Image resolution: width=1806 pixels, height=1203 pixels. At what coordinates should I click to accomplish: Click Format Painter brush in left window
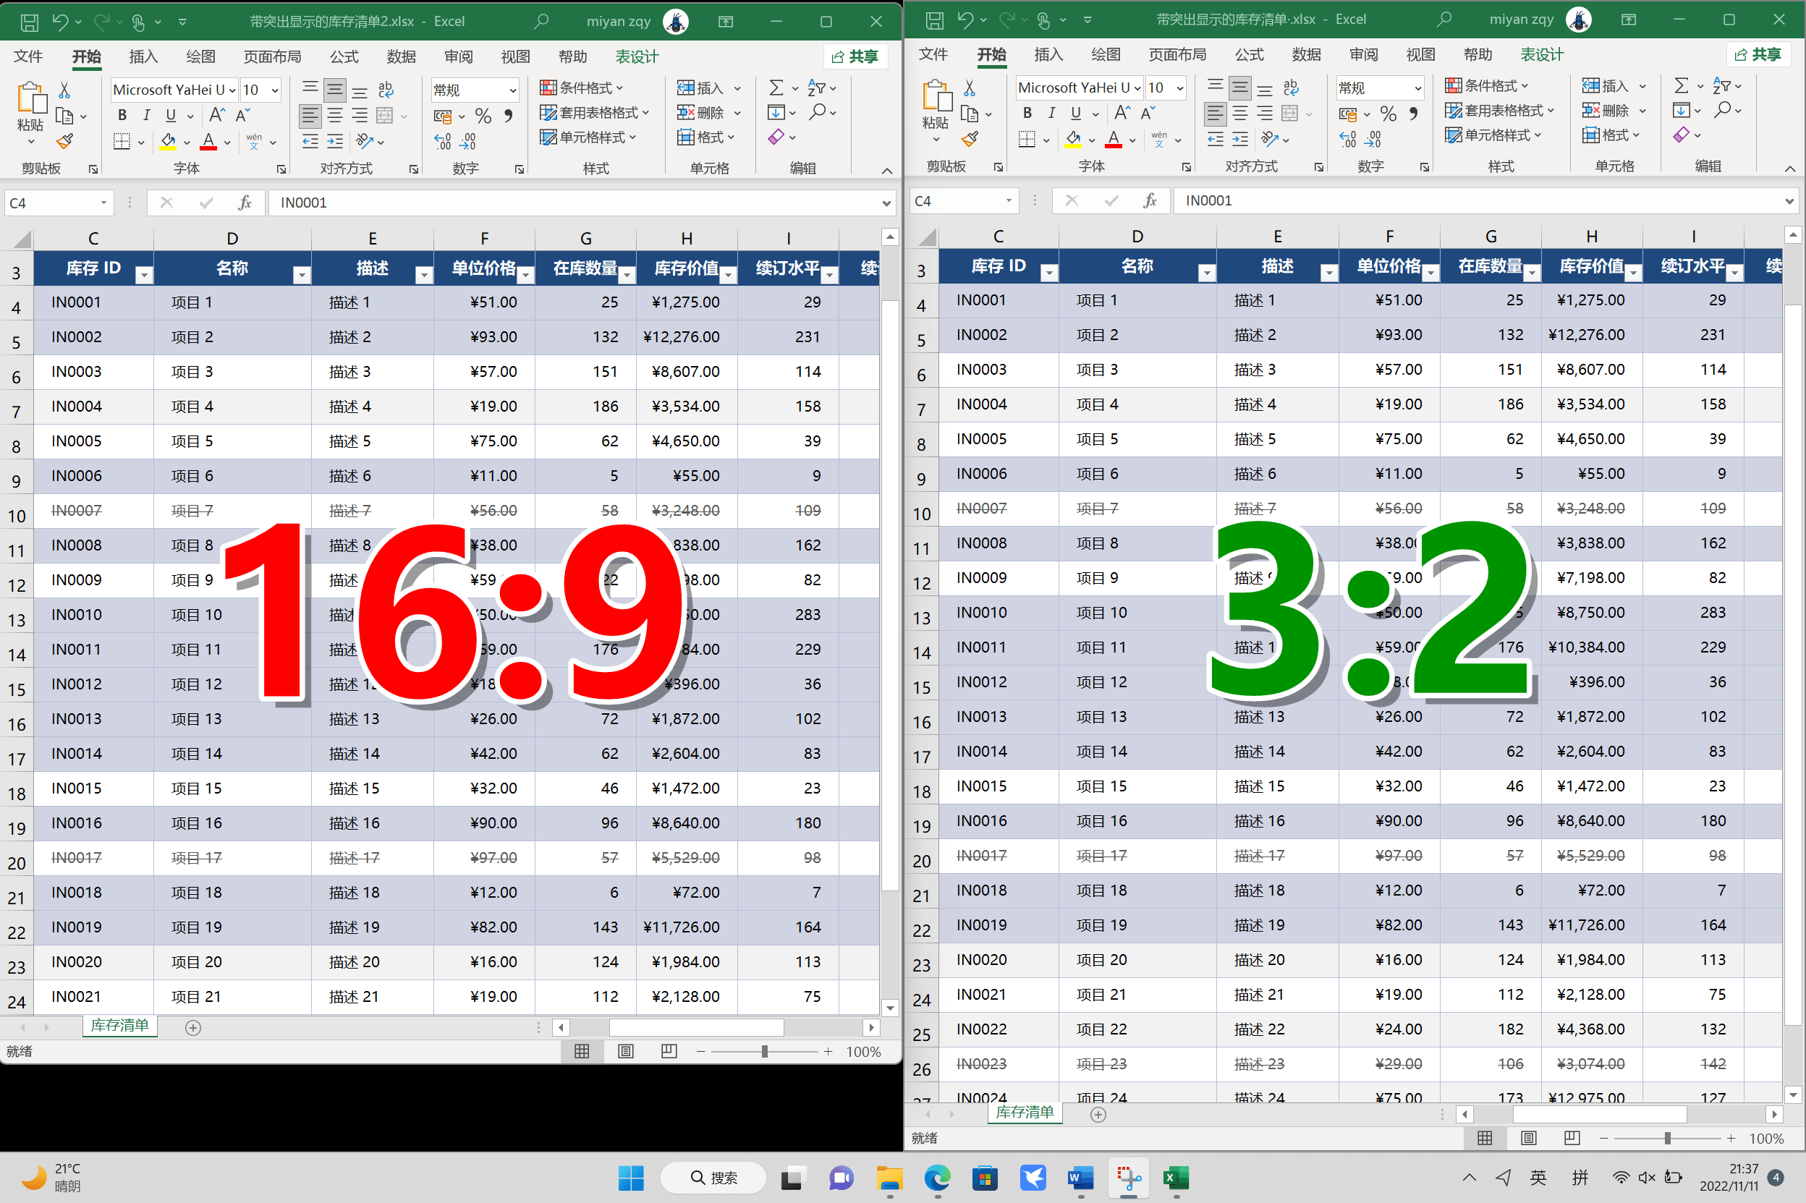coord(65,141)
